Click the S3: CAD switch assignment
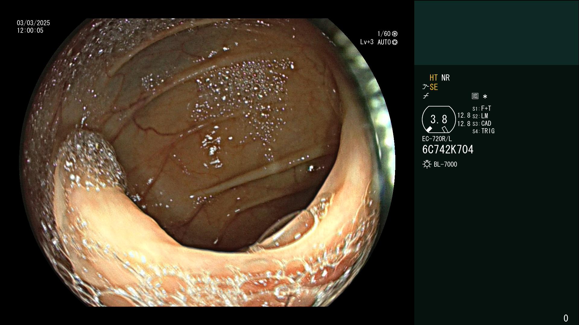Image resolution: width=579 pixels, height=325 pixels. pyautogui.click(x=482, y=123)
